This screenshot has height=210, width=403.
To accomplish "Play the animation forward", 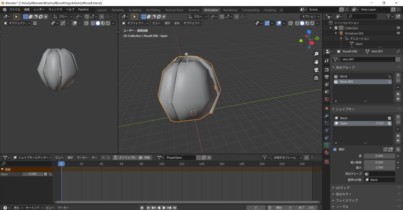I will (164, 208).
